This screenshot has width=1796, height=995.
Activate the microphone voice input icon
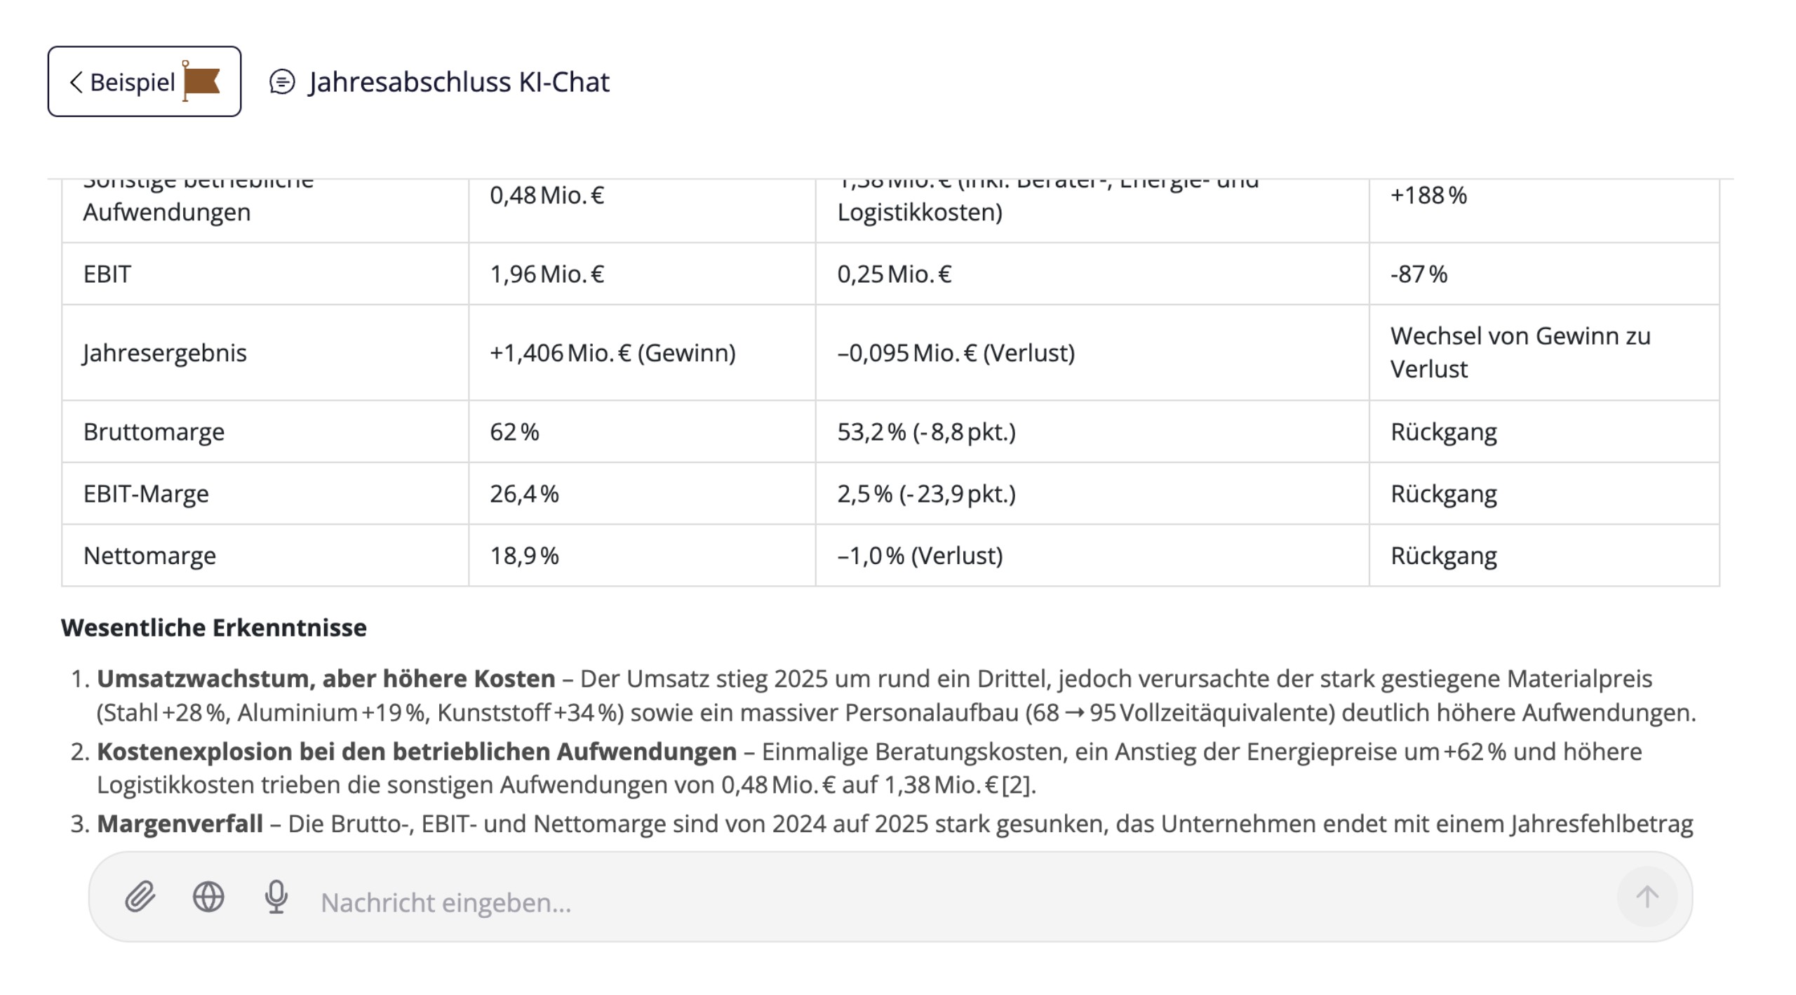[x=276, y=897]
